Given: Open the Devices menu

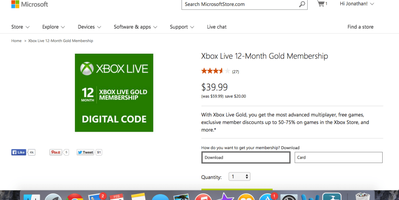Looking at the screenshot, I should (x=89, y=27).
